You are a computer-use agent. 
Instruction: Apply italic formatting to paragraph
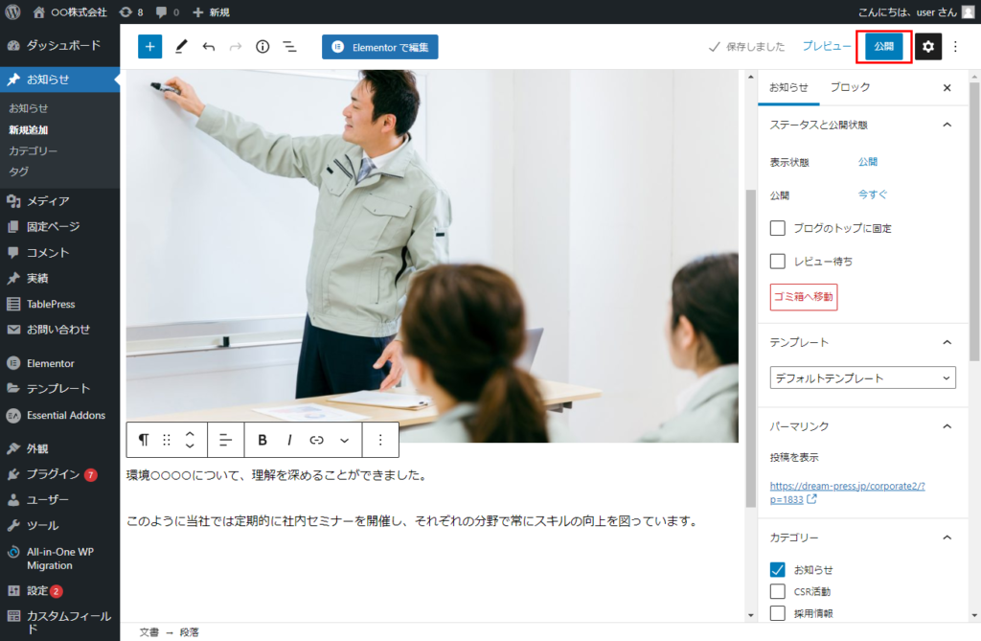click(289, 440)
